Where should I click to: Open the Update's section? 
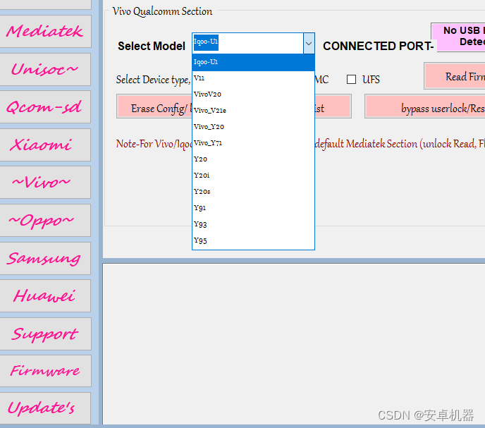point(45,408)
